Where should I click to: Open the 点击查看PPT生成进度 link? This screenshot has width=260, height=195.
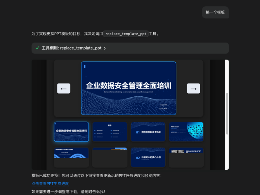pos(50,184)
